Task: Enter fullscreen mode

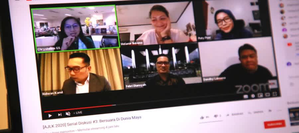Action: coord(275,94)
